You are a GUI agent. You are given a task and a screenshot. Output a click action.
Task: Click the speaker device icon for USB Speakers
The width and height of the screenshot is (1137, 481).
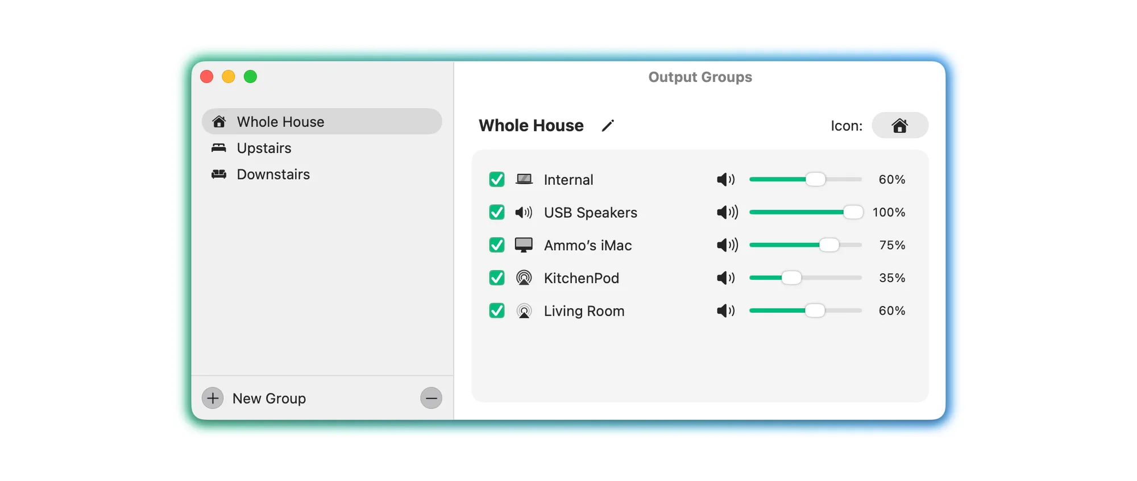click(524, 213)
